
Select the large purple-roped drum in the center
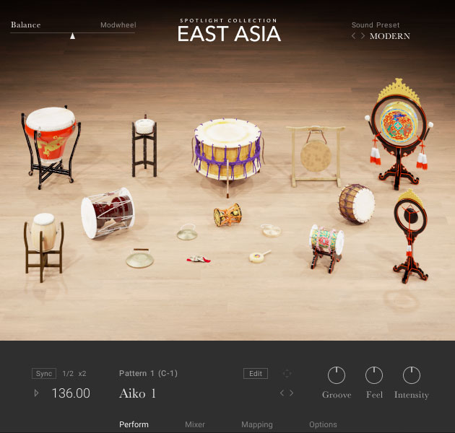pyautogui.click(x=227, y=150)
